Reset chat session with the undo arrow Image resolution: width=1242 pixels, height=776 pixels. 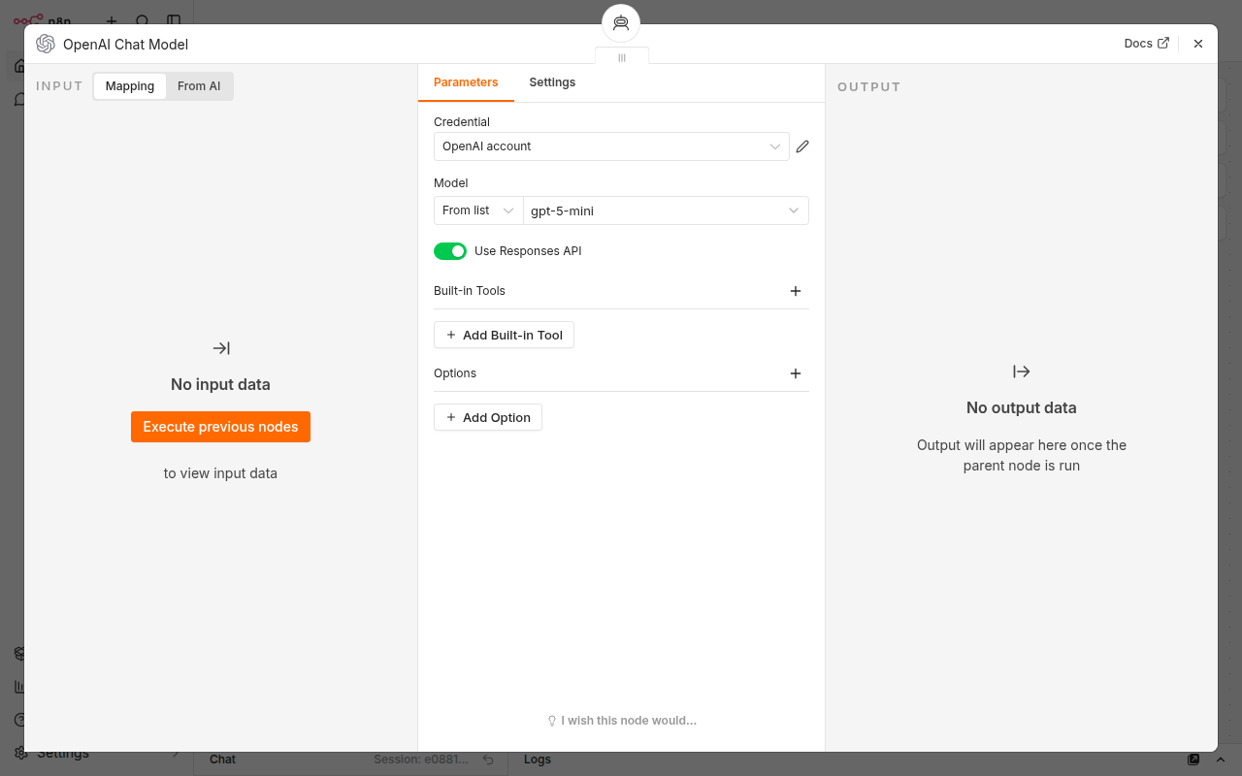(x=488, y=760)
